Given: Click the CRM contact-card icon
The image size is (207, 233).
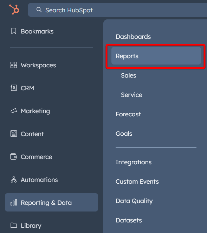Looking at the screenshot, I should click(14, 88).
